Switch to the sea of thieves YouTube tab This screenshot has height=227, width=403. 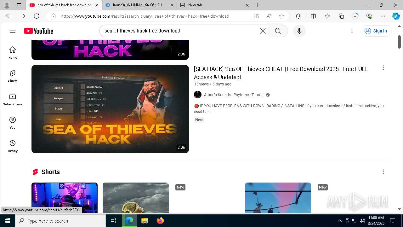coord(64,5)
